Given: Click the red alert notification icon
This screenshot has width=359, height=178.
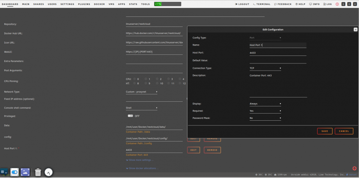Looking at the screenshot, I should (337, 4).
